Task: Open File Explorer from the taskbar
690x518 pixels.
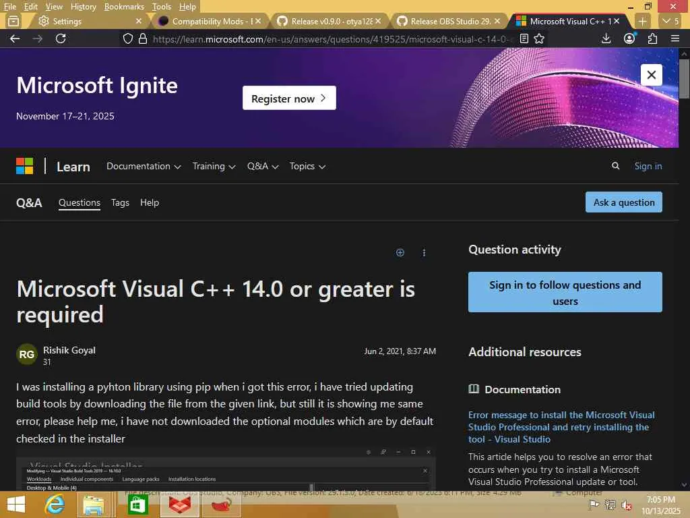Action: [x=93, y=505]
